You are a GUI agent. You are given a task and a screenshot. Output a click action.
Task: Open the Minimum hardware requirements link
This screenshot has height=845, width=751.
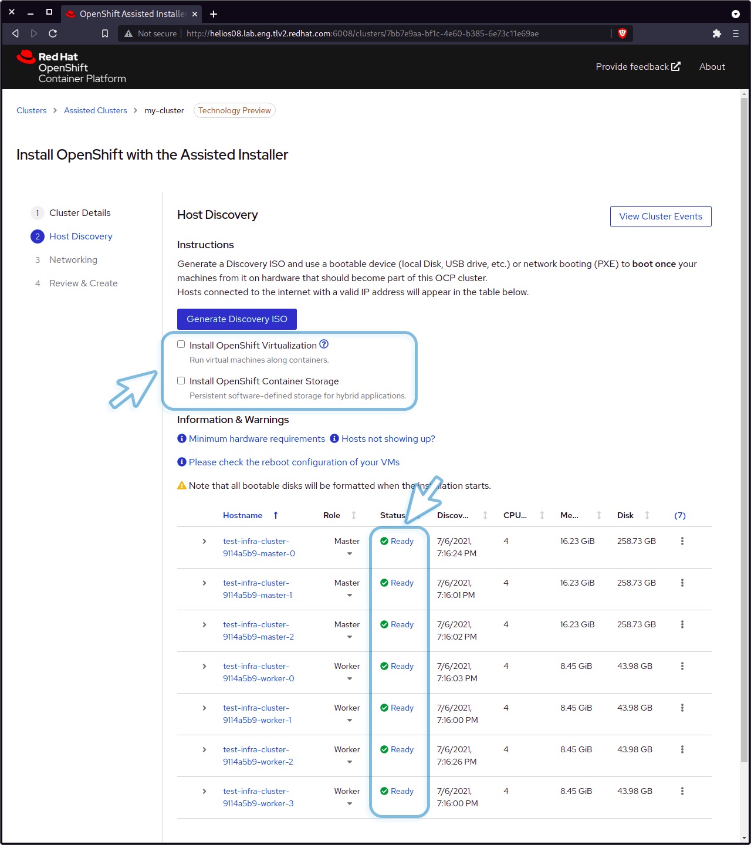click(256, 439)
